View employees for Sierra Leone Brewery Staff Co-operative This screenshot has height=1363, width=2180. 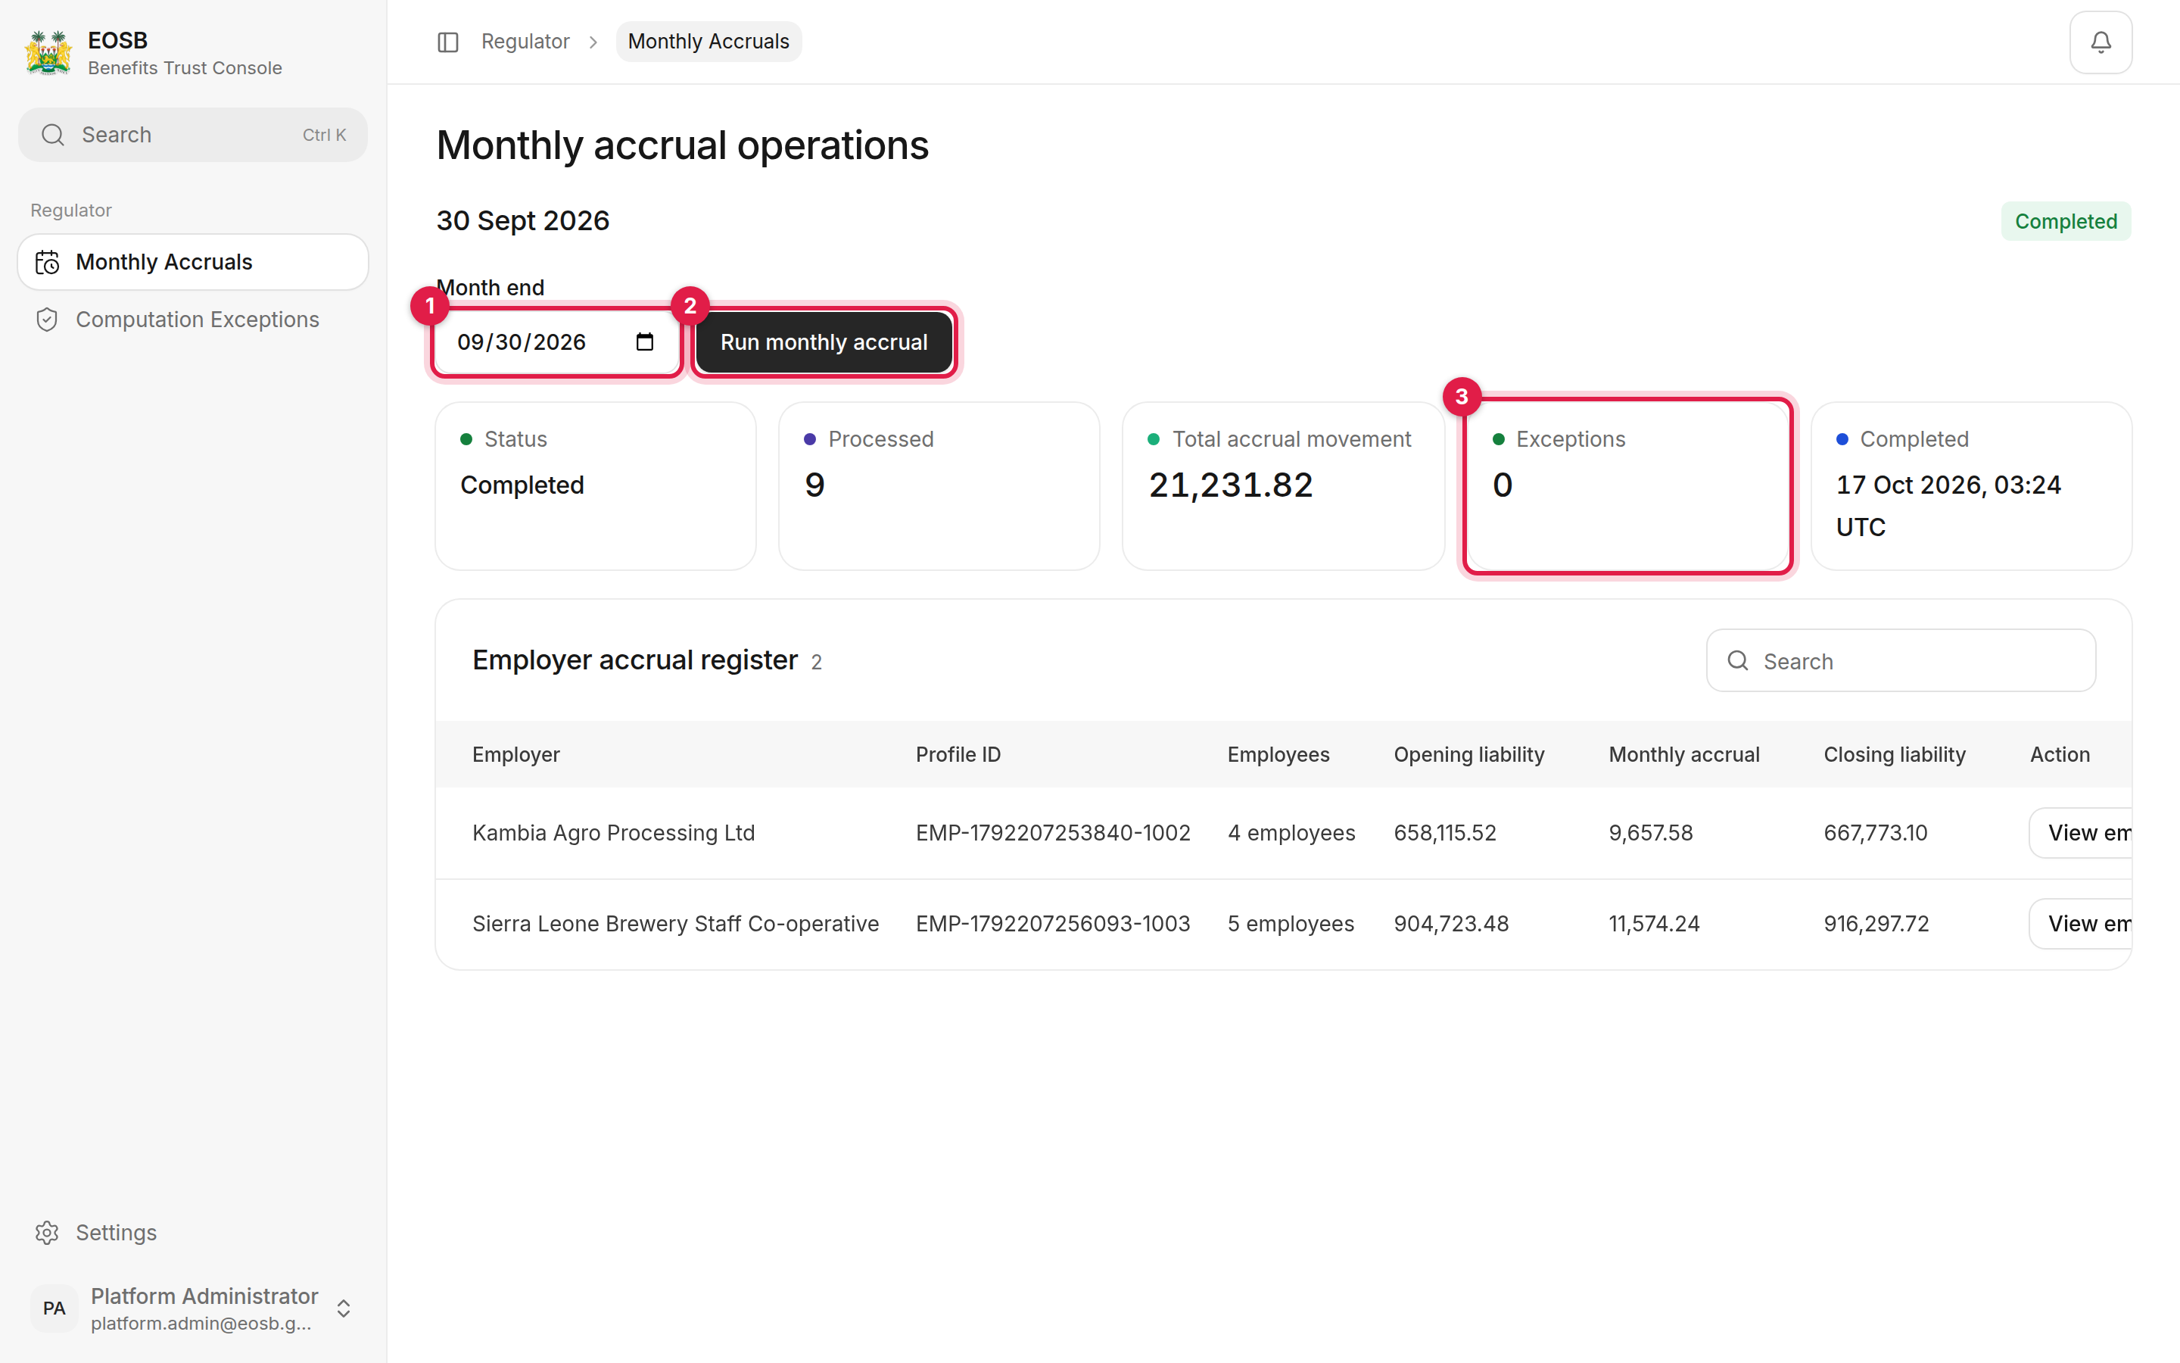coord(2080,924)
